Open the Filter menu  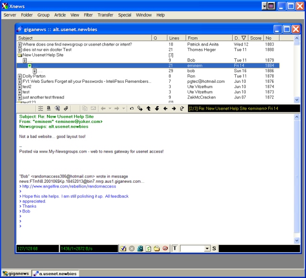(x=88, y=15)
